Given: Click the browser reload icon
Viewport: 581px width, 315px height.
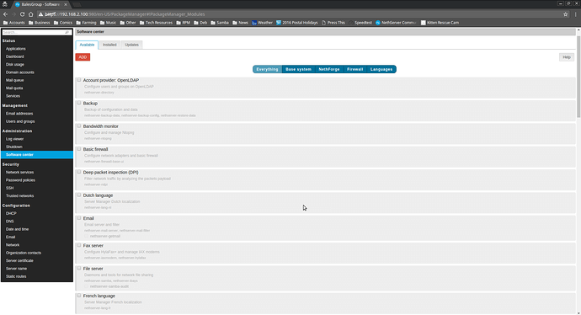Looking at the screenshot, I should 22,14.
